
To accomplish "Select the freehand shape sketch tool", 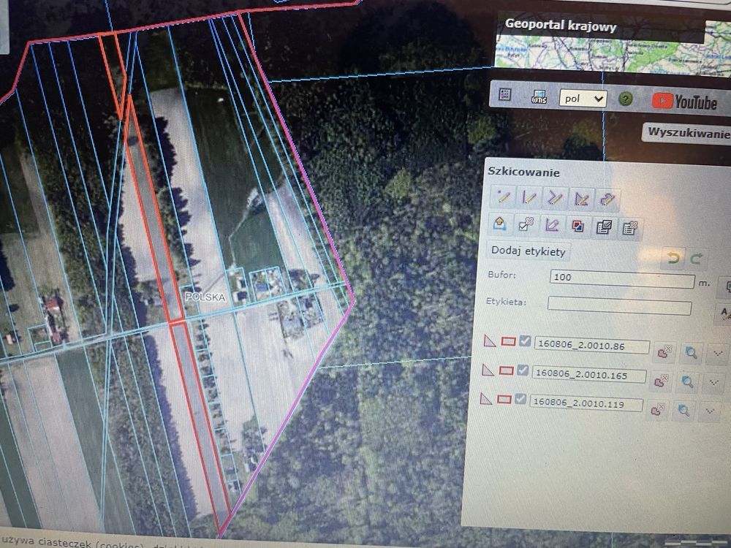I will click(x=607, y=200).
